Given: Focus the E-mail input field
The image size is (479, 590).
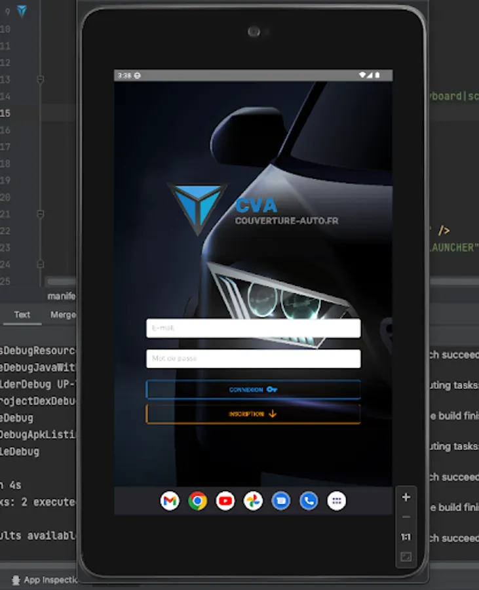Looking at the screenshot, I should click(254, 328).
